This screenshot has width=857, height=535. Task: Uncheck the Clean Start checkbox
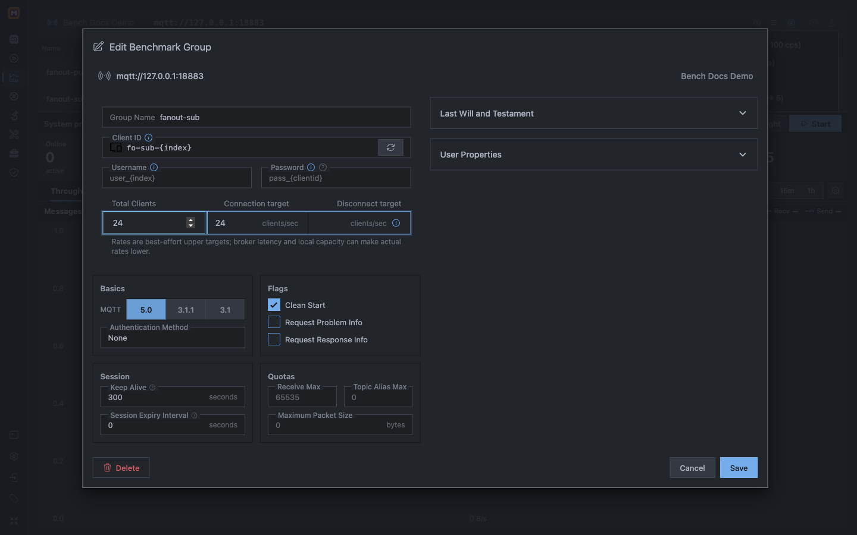click(274, 305)
